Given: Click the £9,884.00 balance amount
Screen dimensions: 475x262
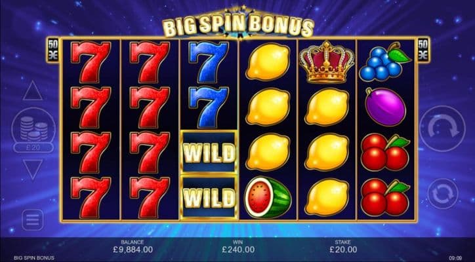Looking at the screenshot, I should click(133, 250).
